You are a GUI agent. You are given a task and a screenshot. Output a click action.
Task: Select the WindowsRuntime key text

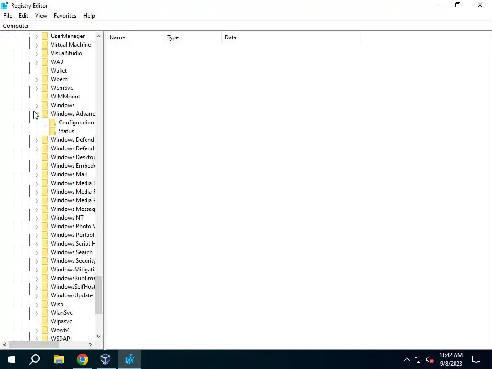click(73, 278)
